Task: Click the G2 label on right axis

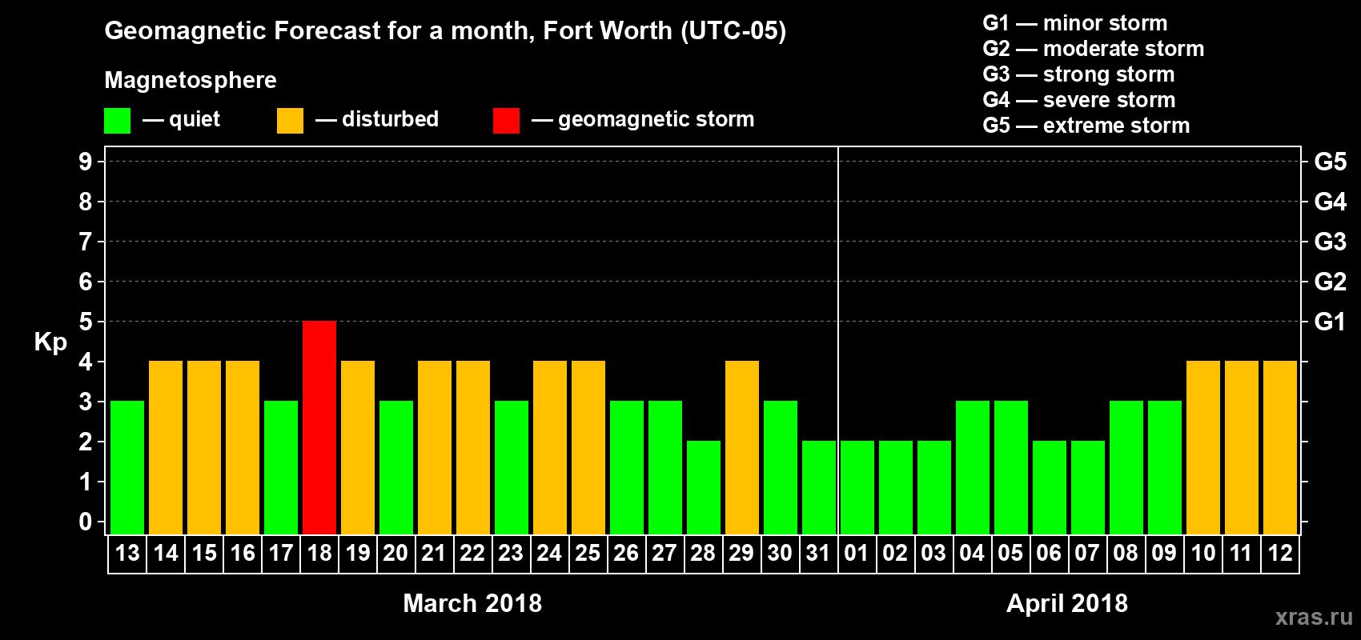Action: (1331, 282)
